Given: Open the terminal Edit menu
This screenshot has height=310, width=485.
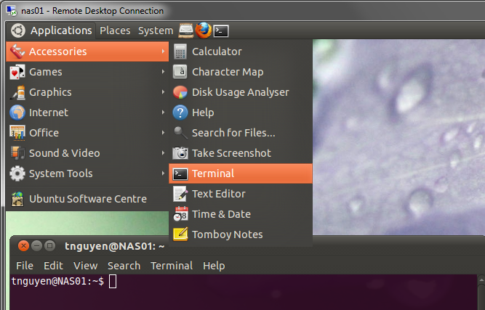Looking at the screenshot, I should (53, 266).
